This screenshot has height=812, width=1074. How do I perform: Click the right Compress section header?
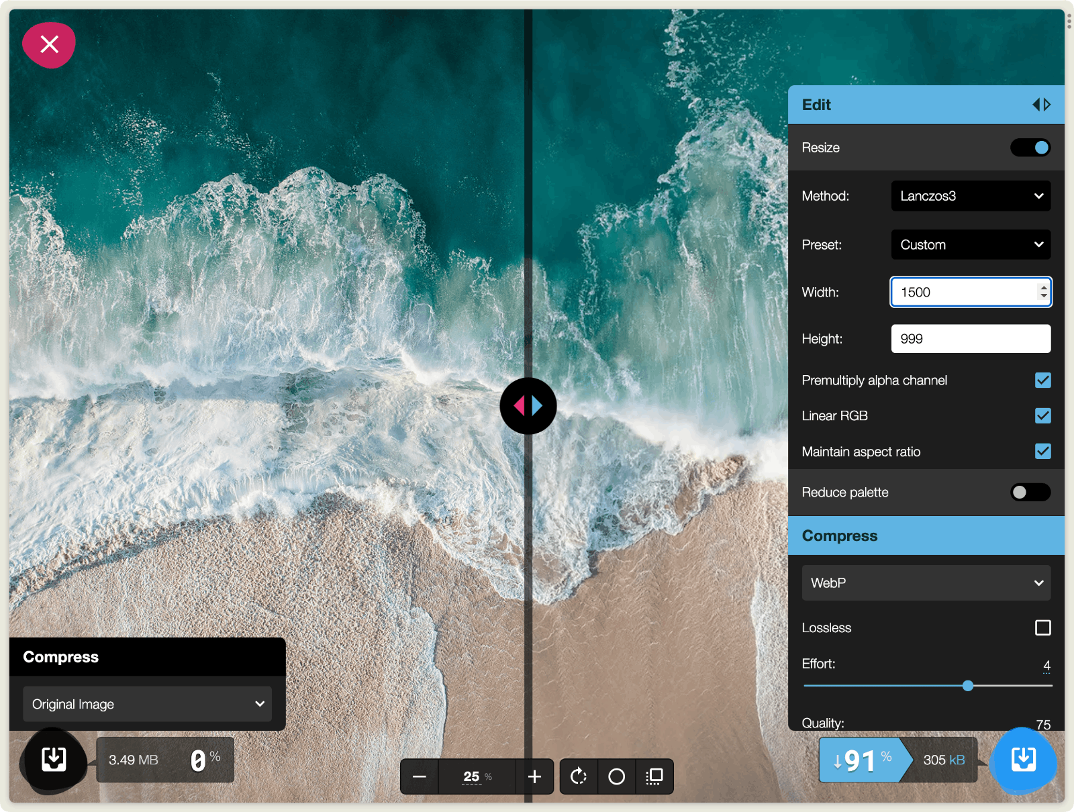(x=926, y=536)
